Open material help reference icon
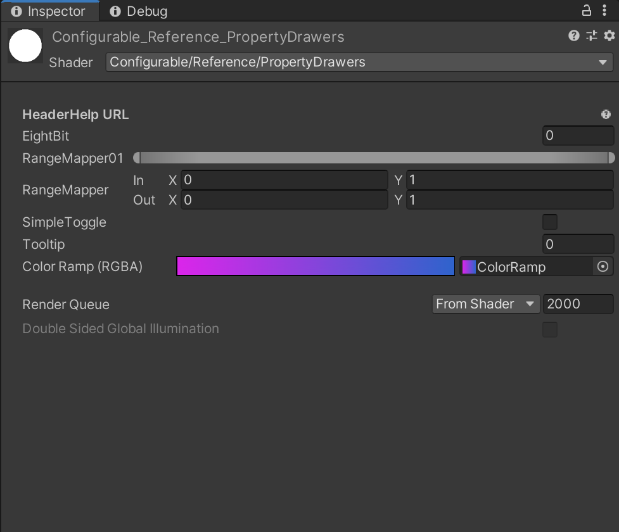Screen dimensions: 619x532 point(573,36)
